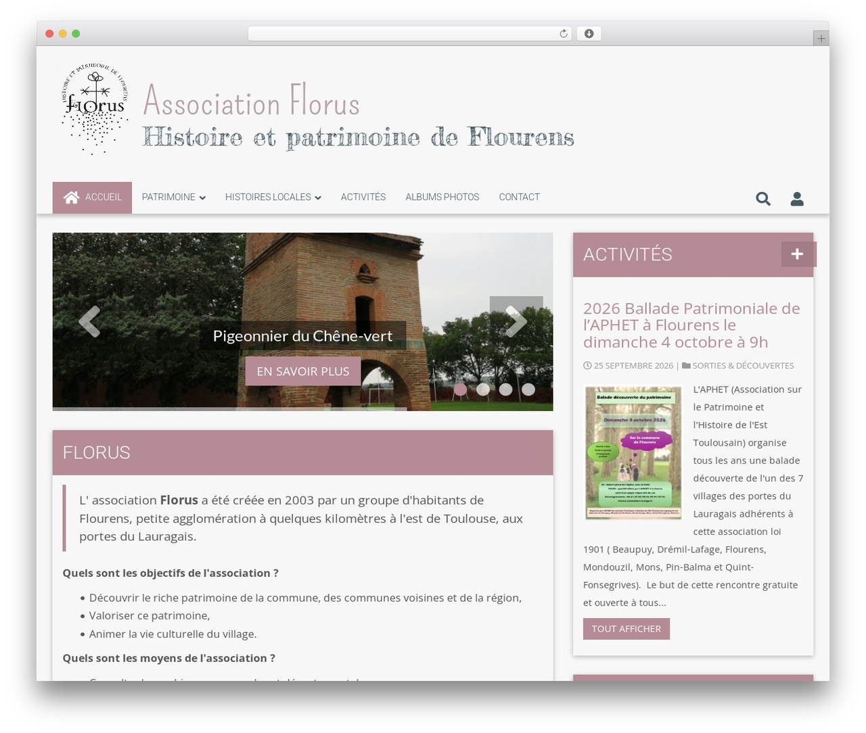The image size is (866, 733).
Task: Open the user account icon
Action: coord(797,199)
